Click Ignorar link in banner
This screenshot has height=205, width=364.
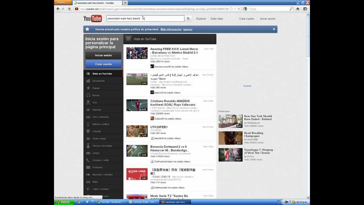click(x=188, y=29)
